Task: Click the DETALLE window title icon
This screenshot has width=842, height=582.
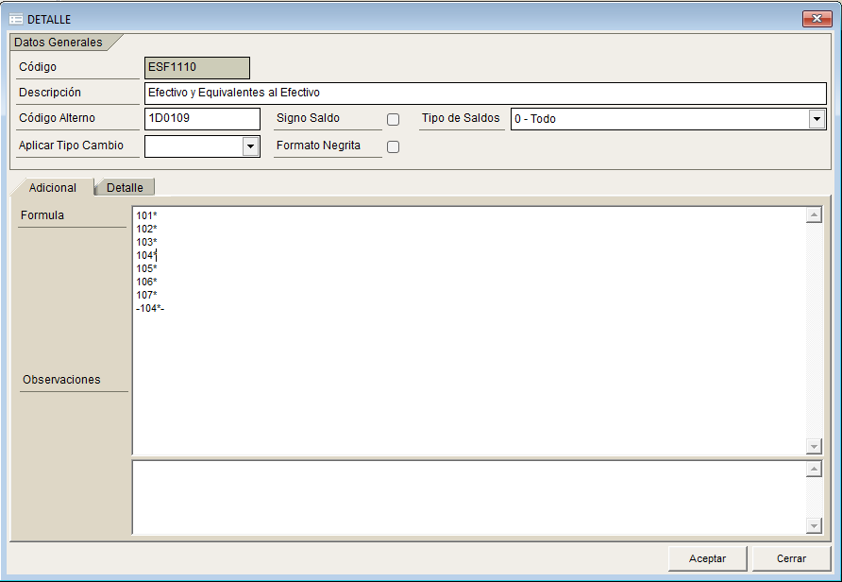Action: [x=16, y=19]
